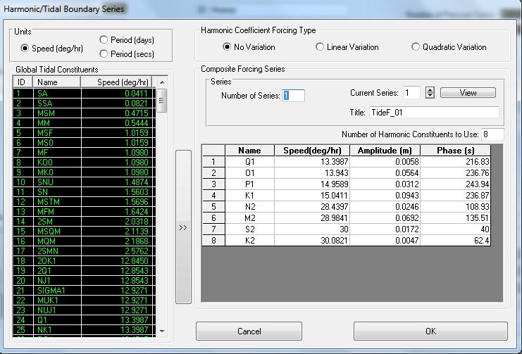The width and height of the screenshot is (522, 354).
Task: Select MSF constituent row
Action: coord(84,133)
